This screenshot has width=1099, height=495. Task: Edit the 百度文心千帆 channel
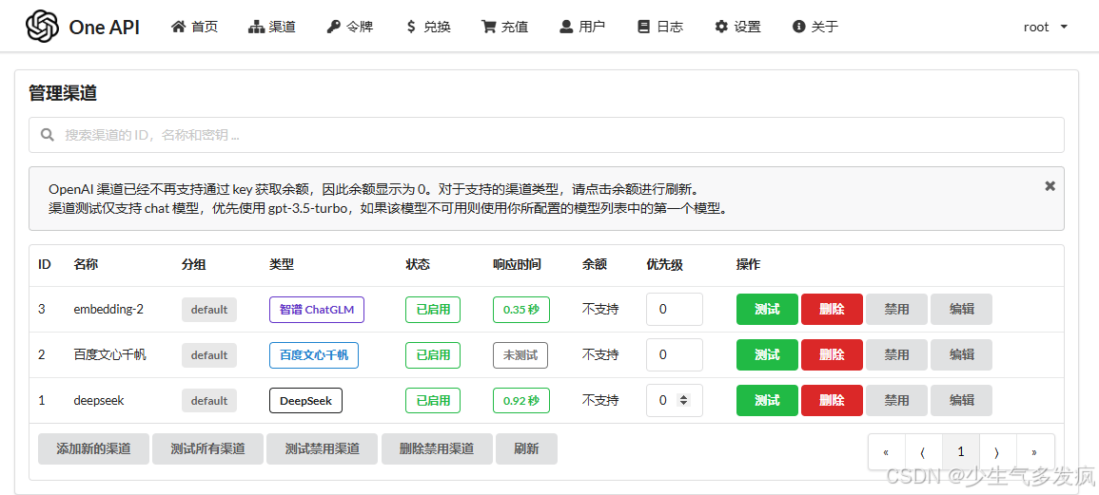coord(962,355)
